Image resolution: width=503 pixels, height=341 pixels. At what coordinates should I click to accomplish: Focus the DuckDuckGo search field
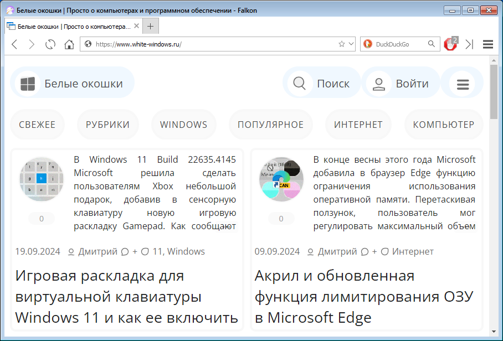click(401, 44)
